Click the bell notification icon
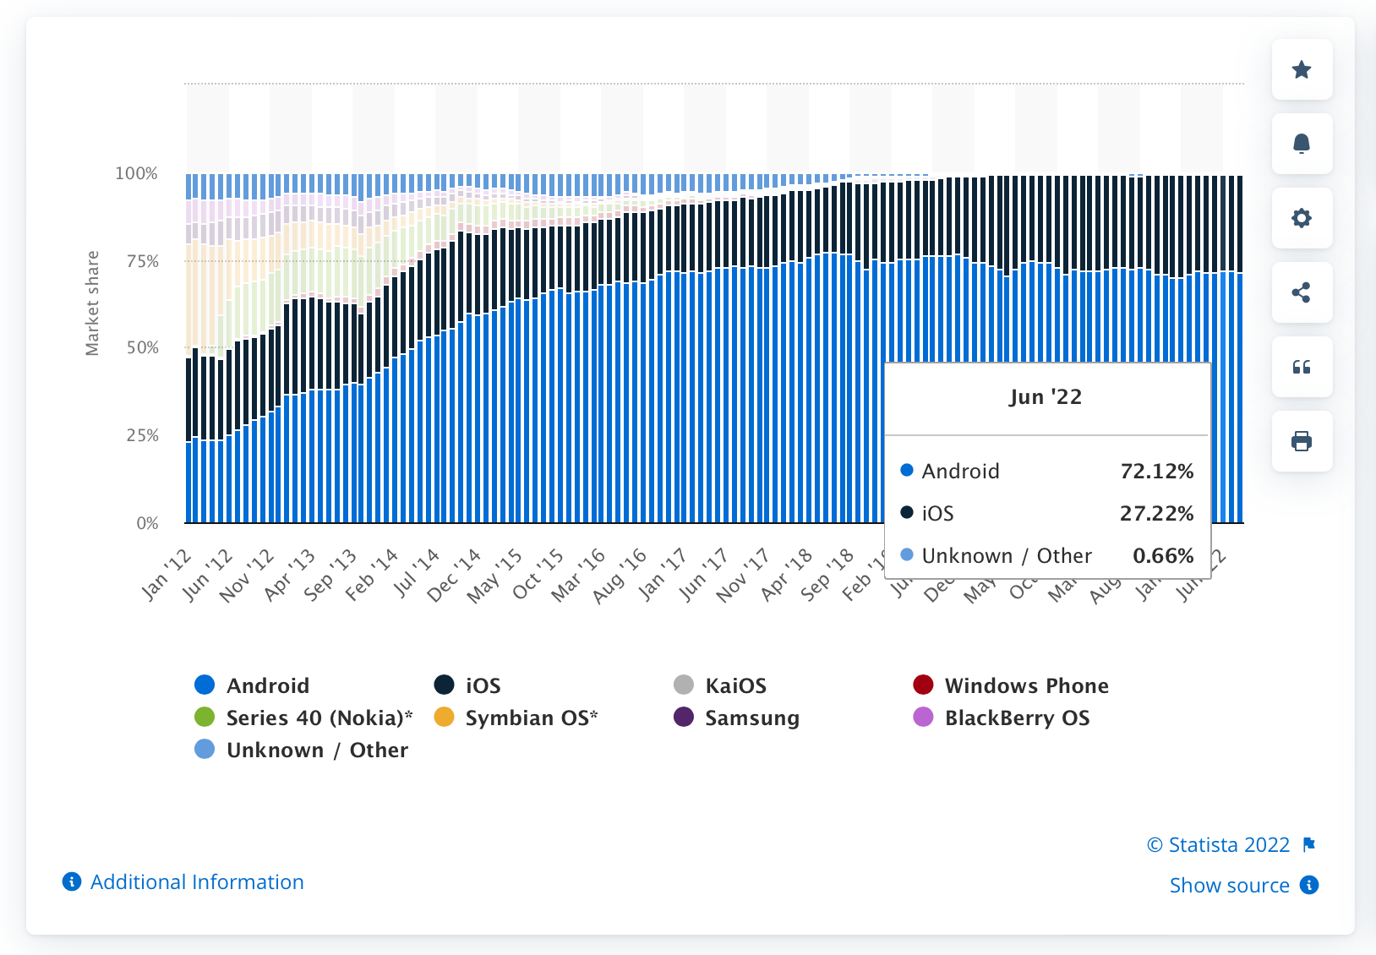This screenshot has width=1376, height=955. 1302,144
